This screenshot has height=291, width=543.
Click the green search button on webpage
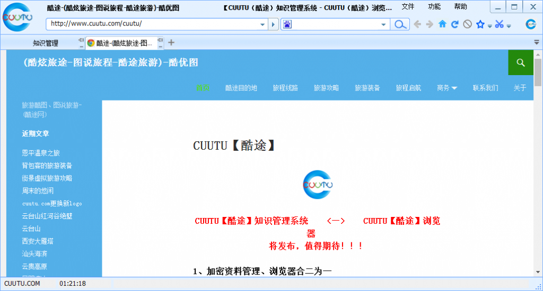(521, 62)
